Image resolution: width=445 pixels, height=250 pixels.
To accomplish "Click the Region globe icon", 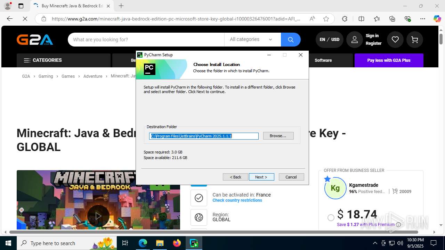I will point(199,217).
